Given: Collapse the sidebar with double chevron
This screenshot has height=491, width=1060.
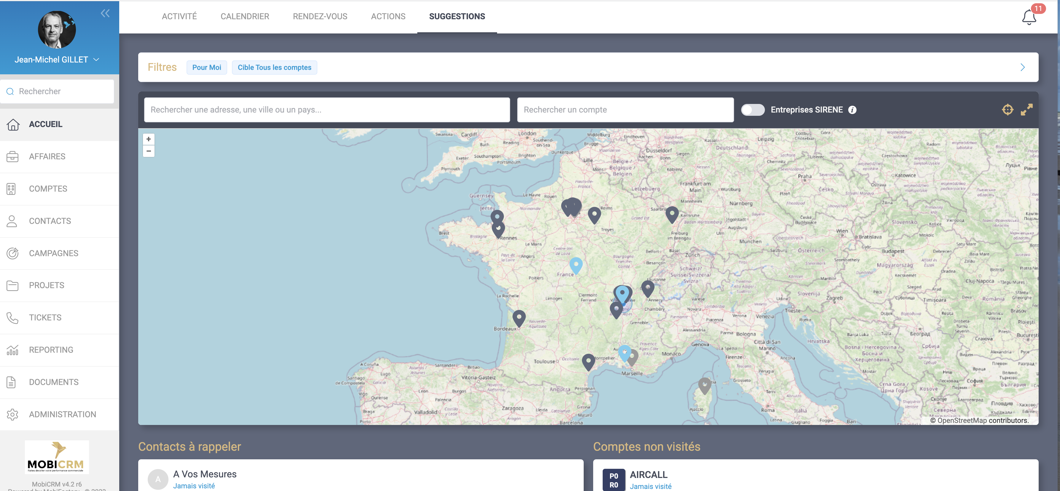Looking at the screenshot, I should click(x=105, y=14).
